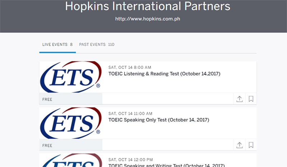Click ETS logo of Speaking and Writing Test
This screenshot has width=287, height=167.
click(71, 160)
